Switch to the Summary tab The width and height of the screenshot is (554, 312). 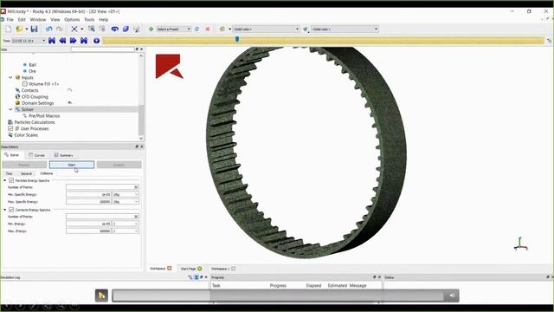[63, 155]
